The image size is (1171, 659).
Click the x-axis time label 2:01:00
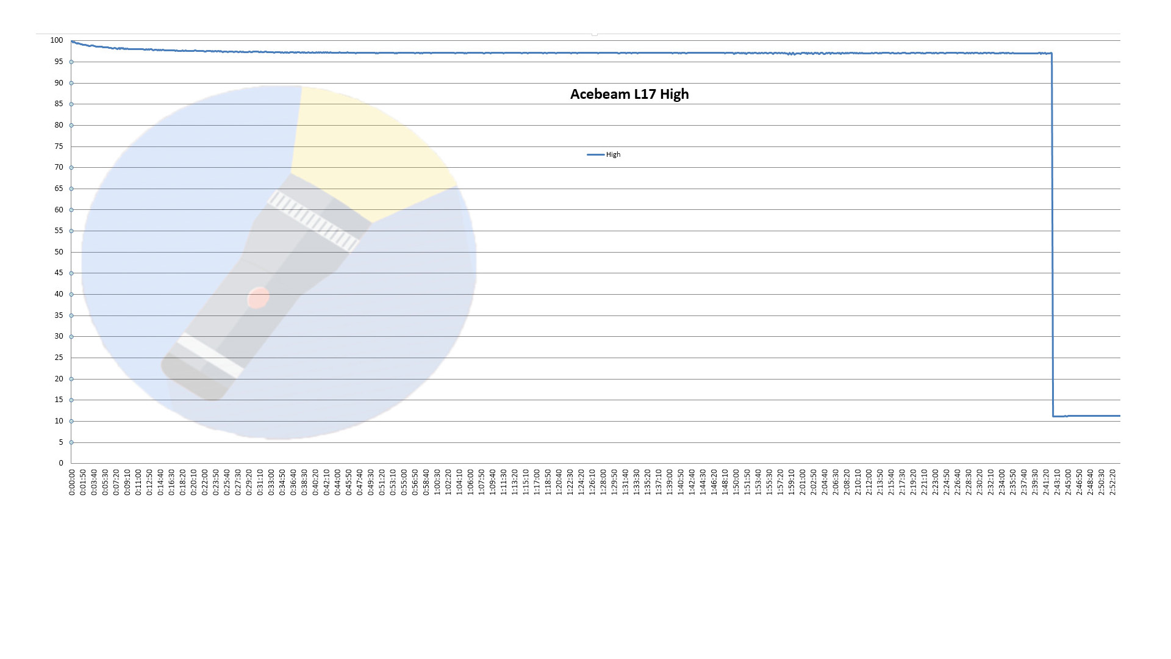803,482
